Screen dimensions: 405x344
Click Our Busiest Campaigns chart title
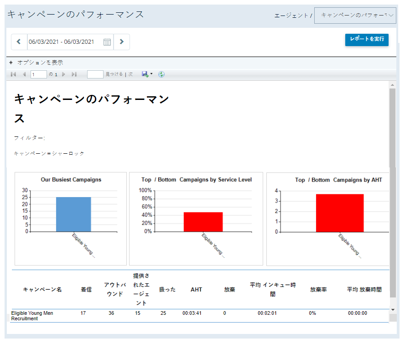[71, 180]
